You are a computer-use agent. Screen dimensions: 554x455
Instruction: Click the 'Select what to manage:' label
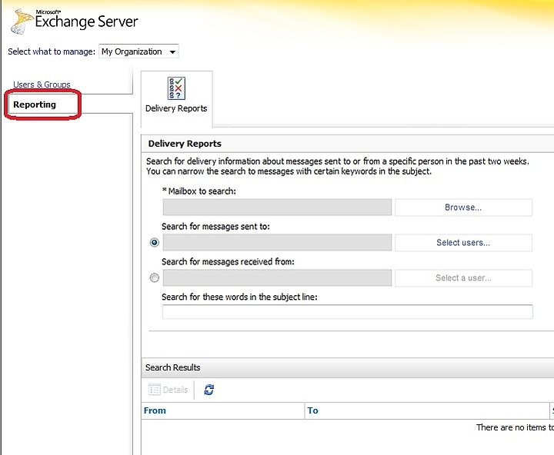(x=52, y=51)
